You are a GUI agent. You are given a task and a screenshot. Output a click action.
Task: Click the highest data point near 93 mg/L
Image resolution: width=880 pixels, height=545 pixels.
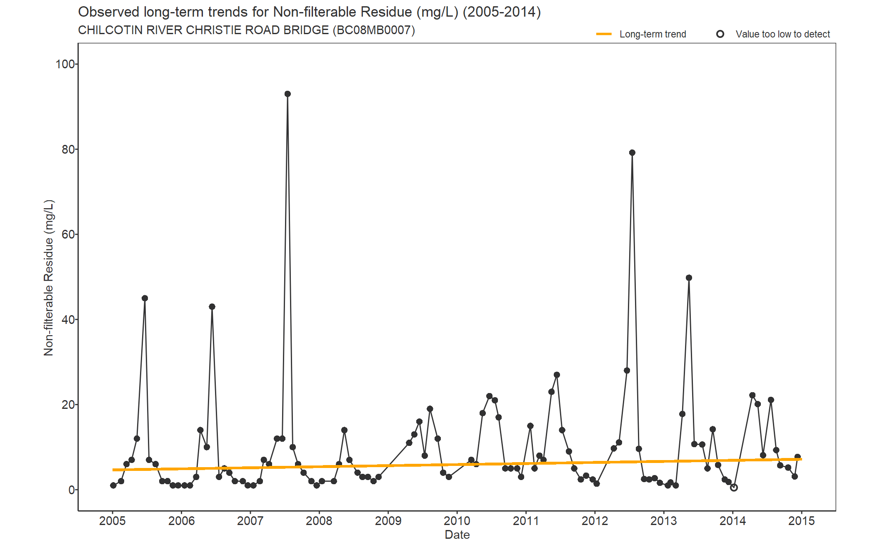pyautogui.click(x=287, y=94)
